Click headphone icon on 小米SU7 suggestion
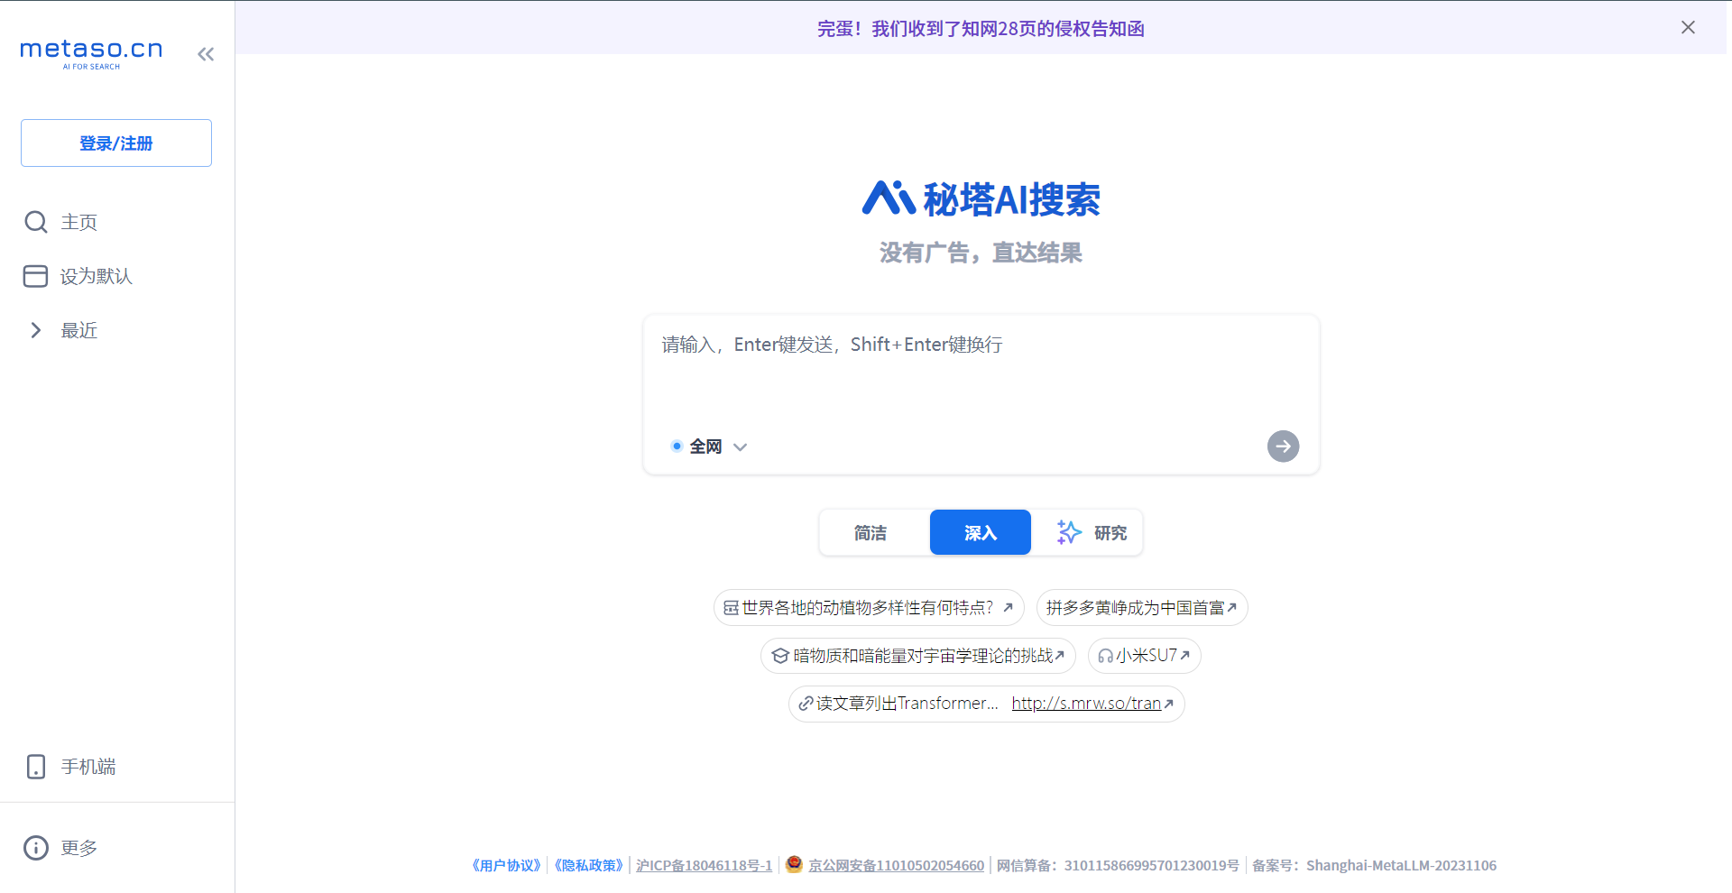Image resolution: width=1732 pixels, height=893 pixels. 1105,656
